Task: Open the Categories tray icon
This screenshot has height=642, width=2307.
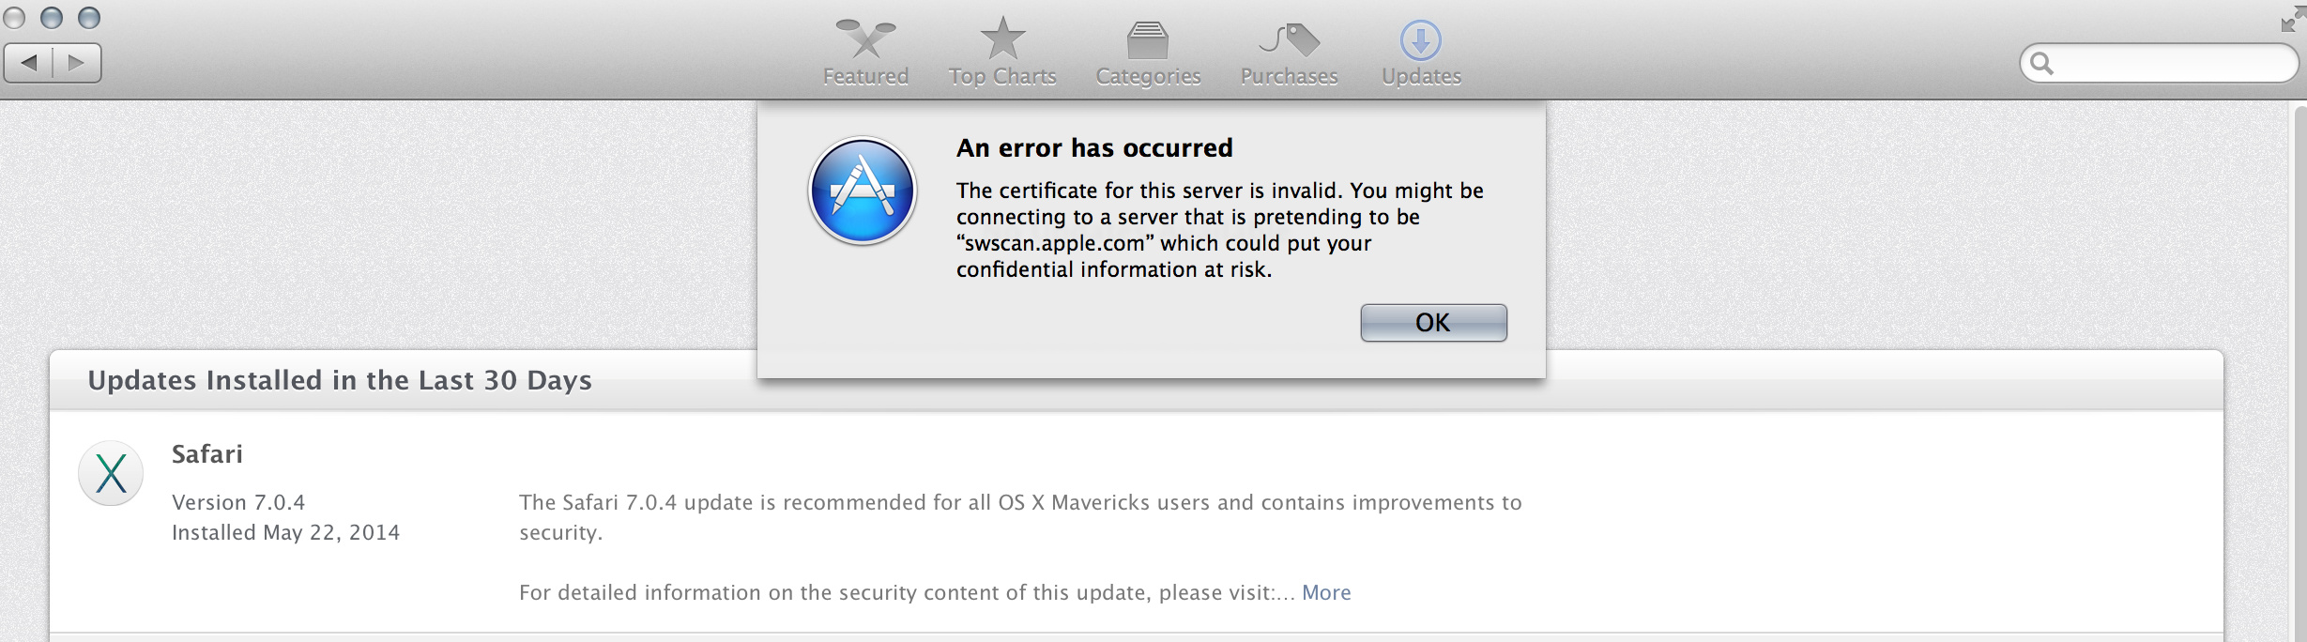Action: [x=1147, y=40]
